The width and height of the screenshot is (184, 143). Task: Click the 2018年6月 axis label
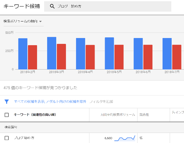click(143, 72)
